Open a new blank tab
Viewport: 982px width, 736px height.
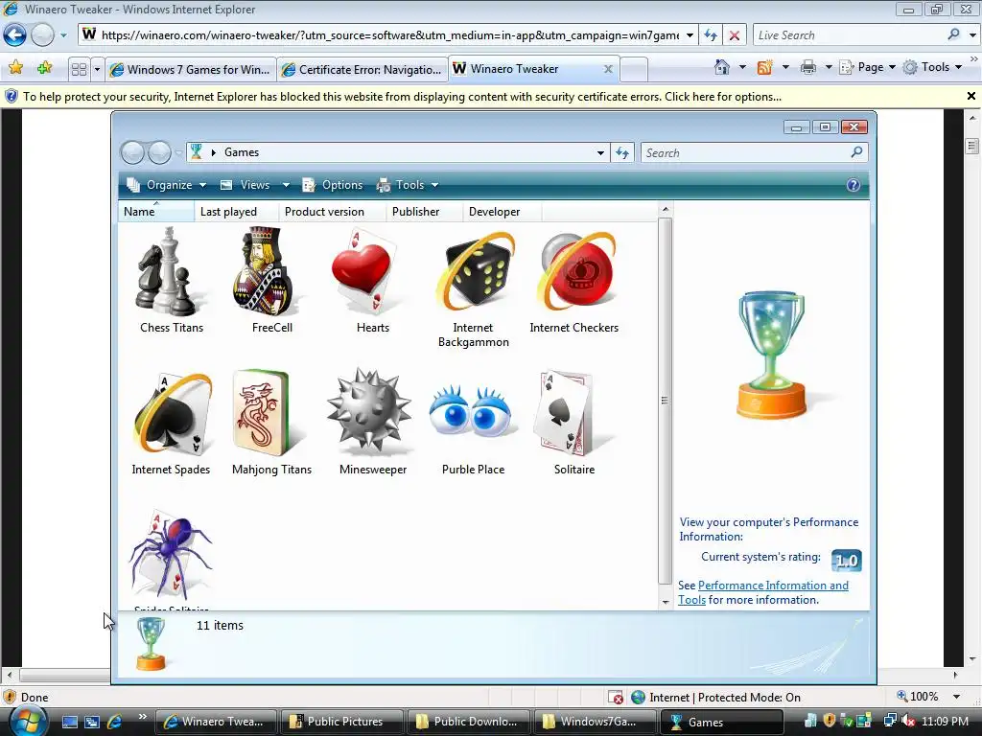tap(634, 69)
